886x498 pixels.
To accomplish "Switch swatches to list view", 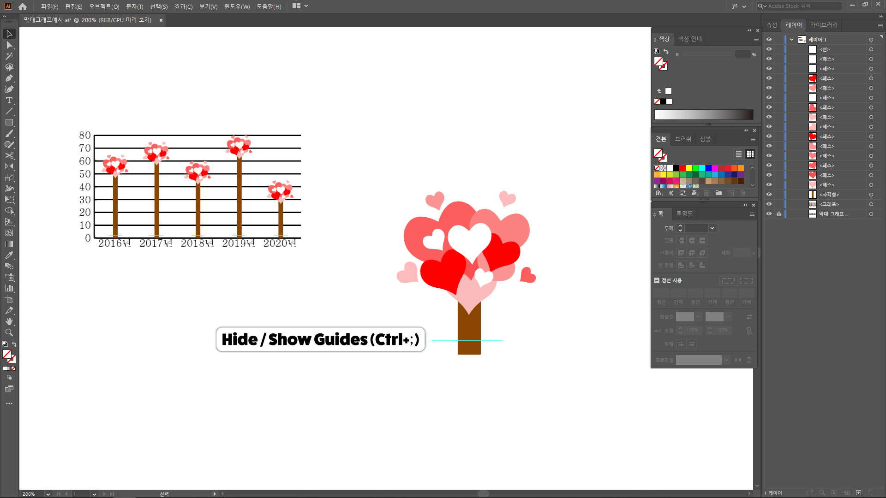I will [739, 154].
